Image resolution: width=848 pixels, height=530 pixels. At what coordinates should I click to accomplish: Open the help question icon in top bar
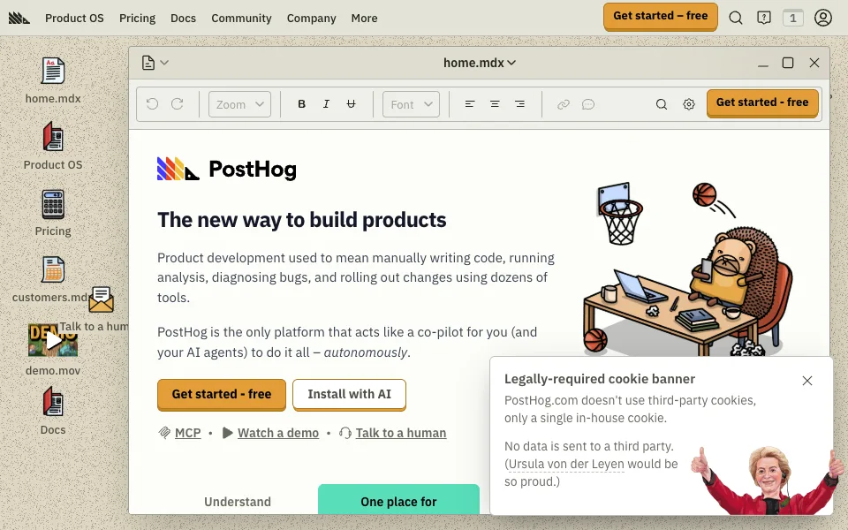coord(763,18)
